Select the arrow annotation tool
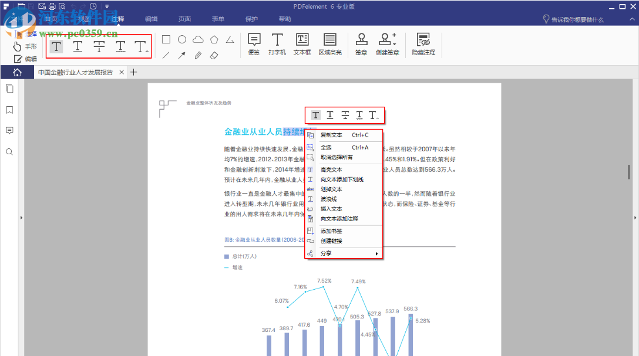Viewport: 639px width, 356px height. [x=182, y=54]
